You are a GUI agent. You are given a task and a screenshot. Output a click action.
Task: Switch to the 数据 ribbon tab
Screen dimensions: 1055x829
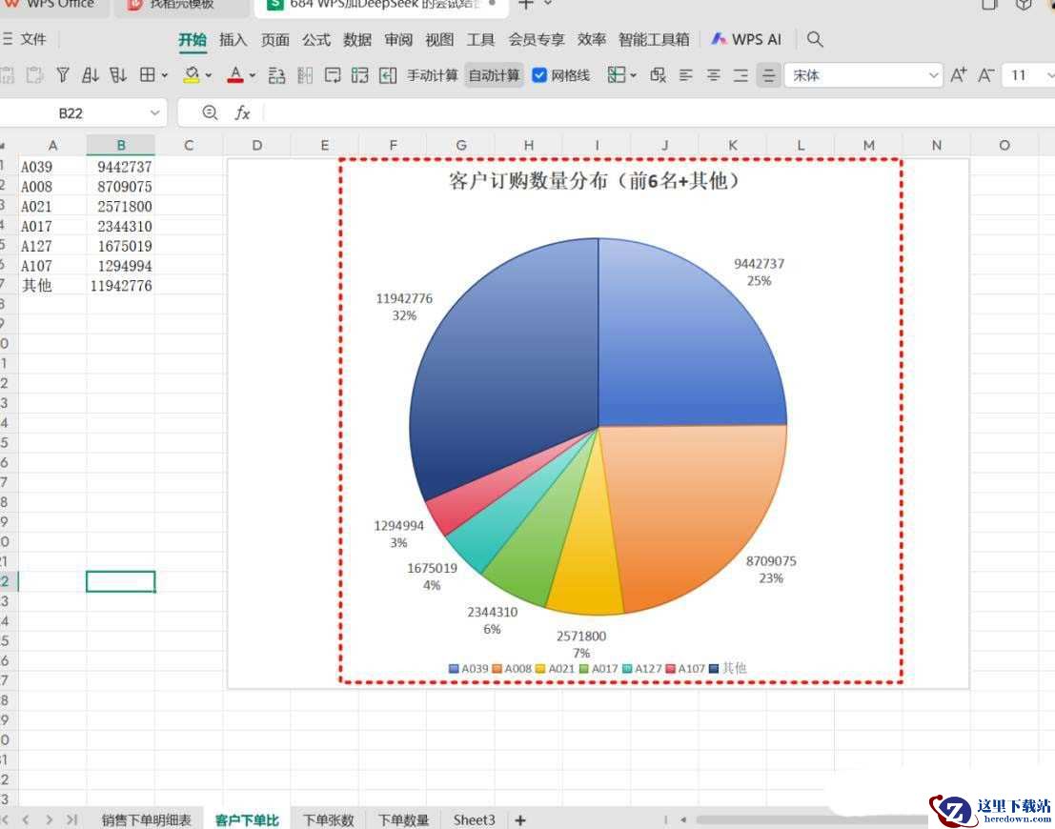point(357,40)
